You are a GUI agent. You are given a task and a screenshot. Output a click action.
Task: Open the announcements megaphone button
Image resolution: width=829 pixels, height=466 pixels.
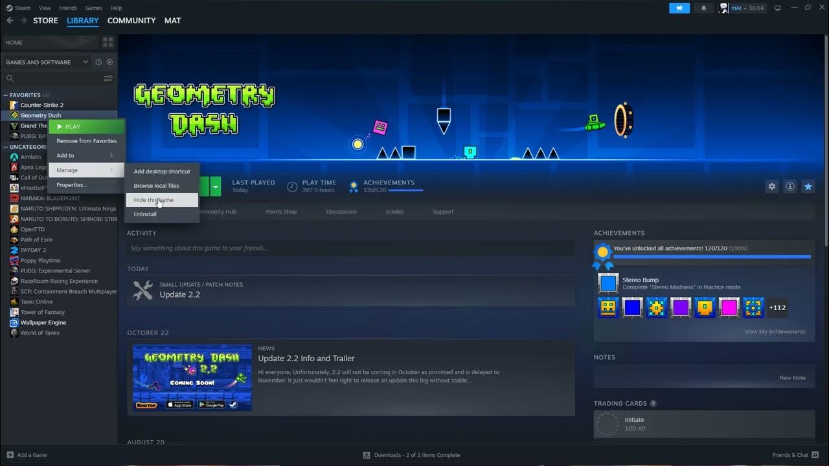(x=679, y=8)
